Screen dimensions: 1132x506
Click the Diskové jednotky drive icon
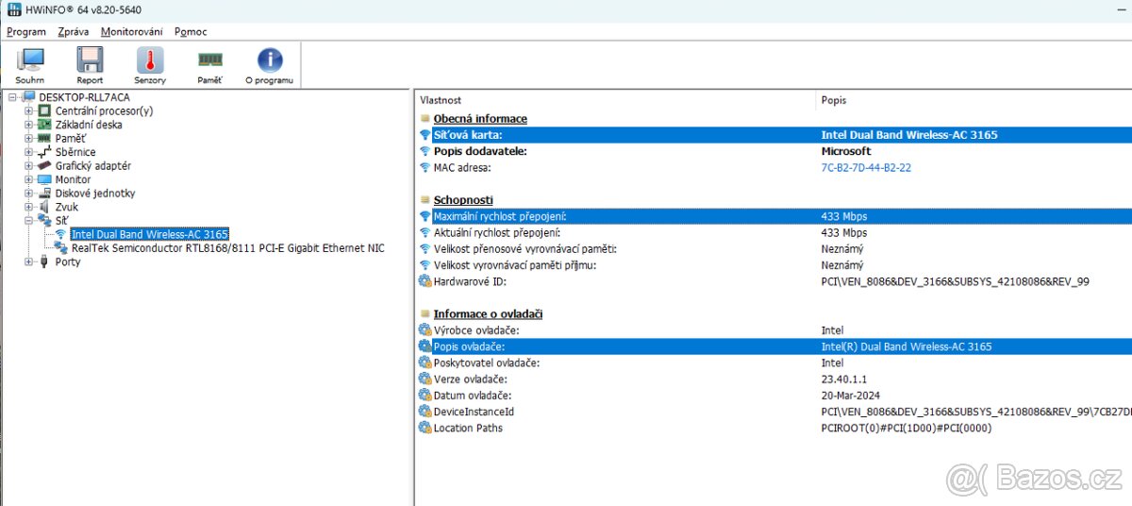click(x=44, y=193)
